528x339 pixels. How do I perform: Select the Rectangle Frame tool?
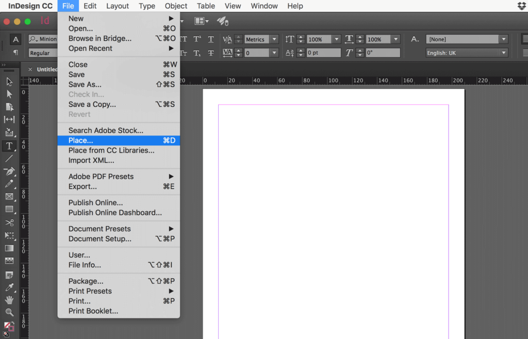click(9, 197)
